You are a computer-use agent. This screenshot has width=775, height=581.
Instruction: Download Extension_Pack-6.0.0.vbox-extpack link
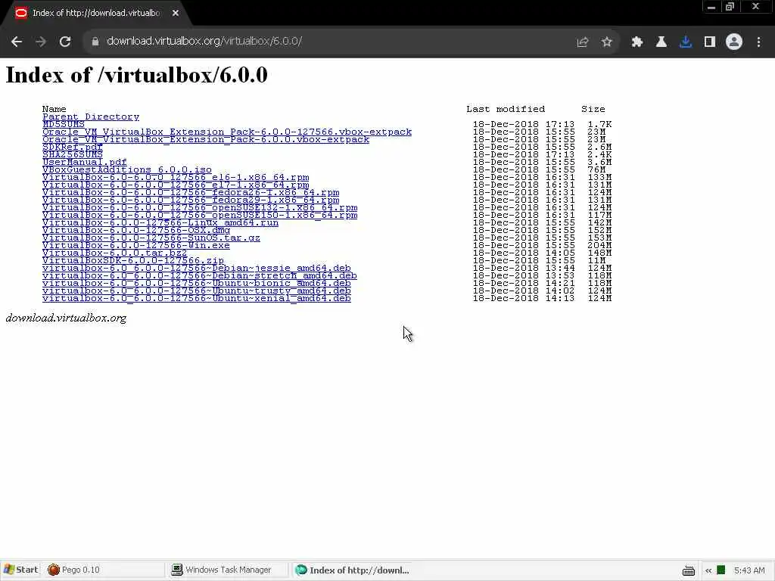point(206,139)
